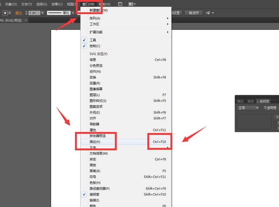Uncheck 工具 in the Window menu
This screenshot has width=279, height=207.
click(x=93, y=40)
